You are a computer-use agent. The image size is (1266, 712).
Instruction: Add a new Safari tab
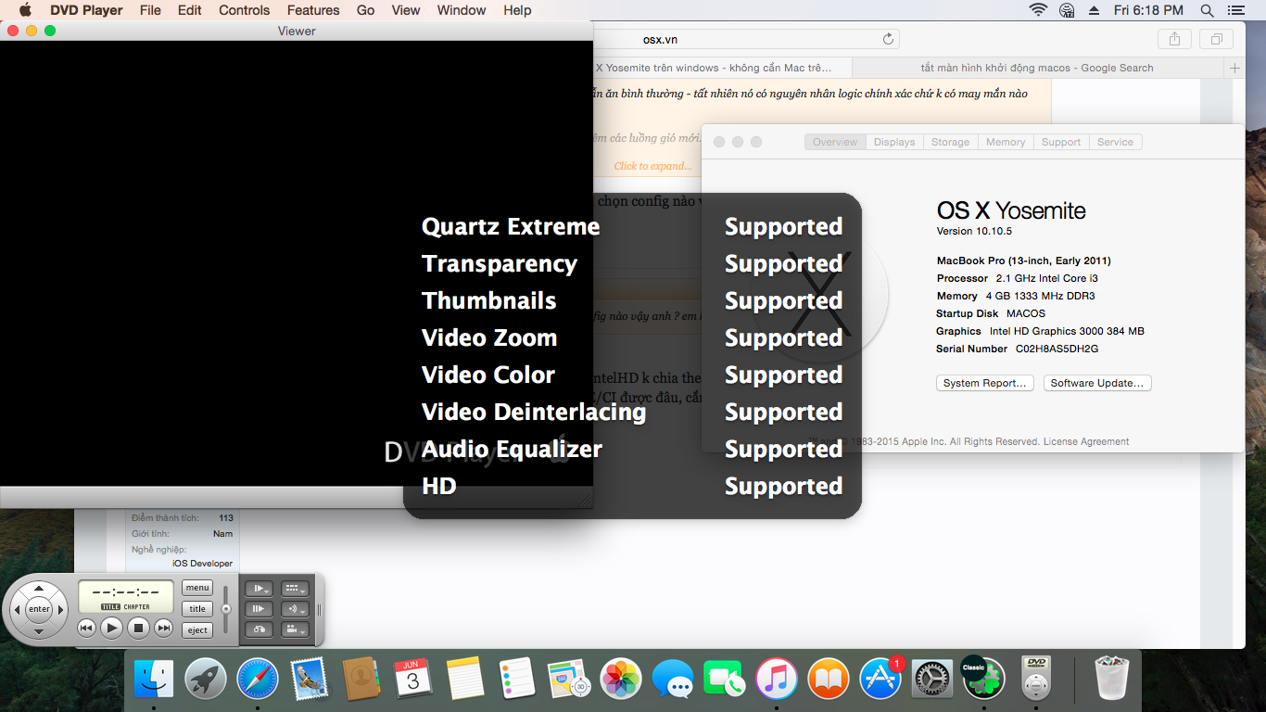click(x=1234, y=68)
